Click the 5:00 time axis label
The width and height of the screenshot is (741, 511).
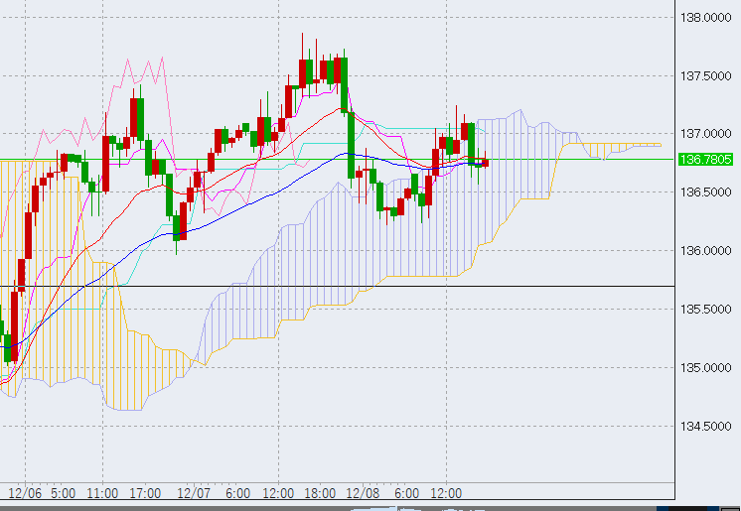64,493
